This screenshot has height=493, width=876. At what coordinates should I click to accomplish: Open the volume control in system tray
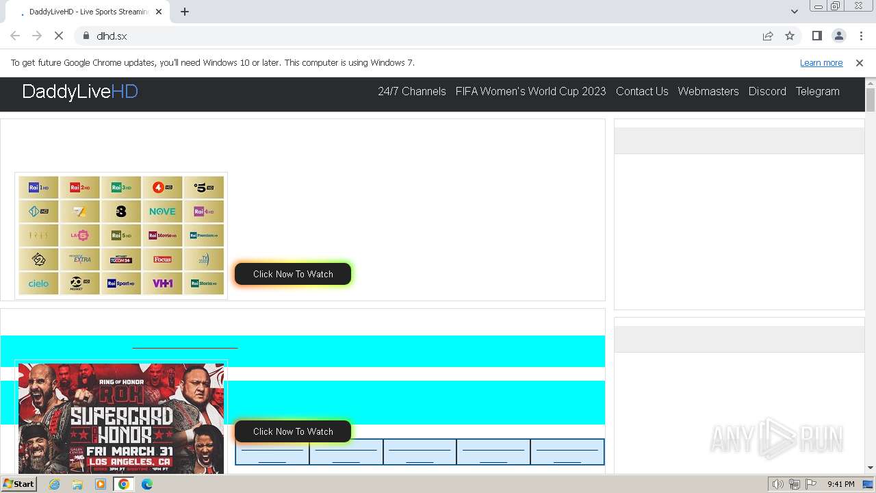tap(778, 484)
